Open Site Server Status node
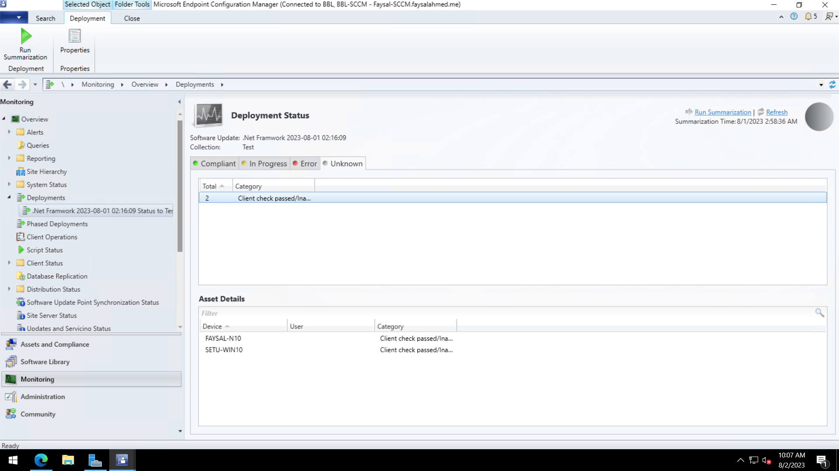The height and width of the screenshot is (471, 839). click(52, 315)
